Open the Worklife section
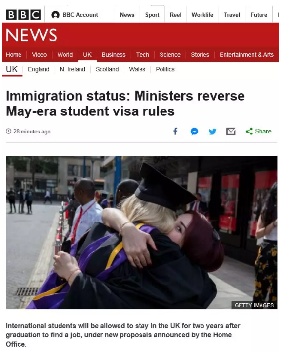 pyautogui.click(x=202, y=15)
